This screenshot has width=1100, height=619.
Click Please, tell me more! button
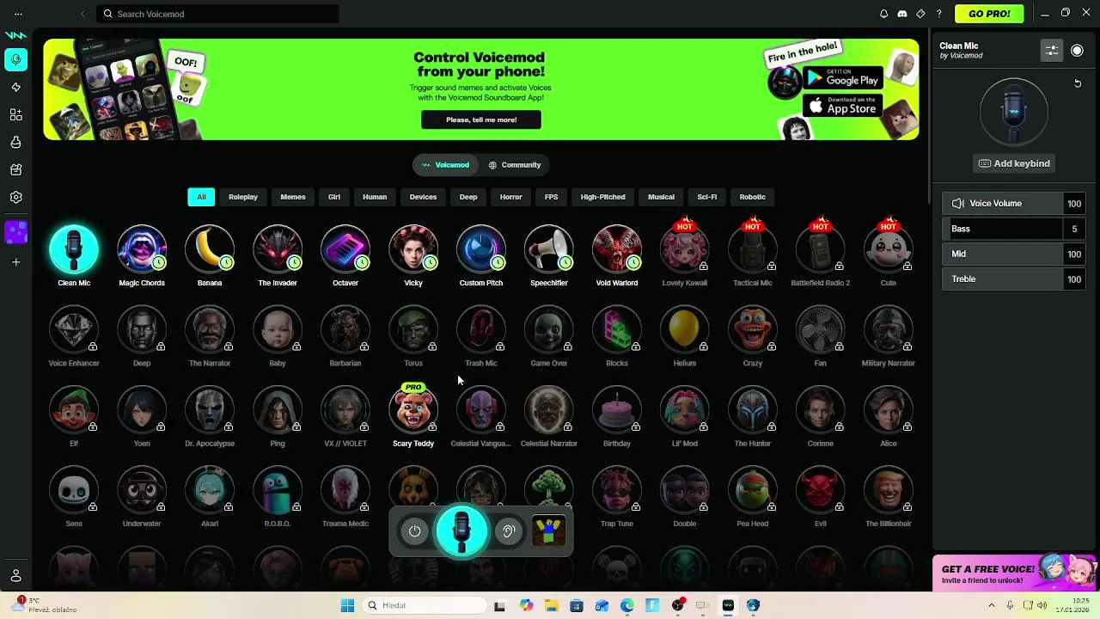tap(481, 120)
